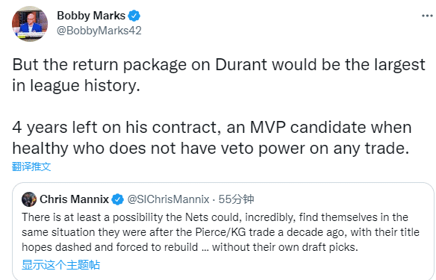The width and height of the screenshot is (436, 280).
Task: Click the Chris Mannix name
Action: [74, 199]
